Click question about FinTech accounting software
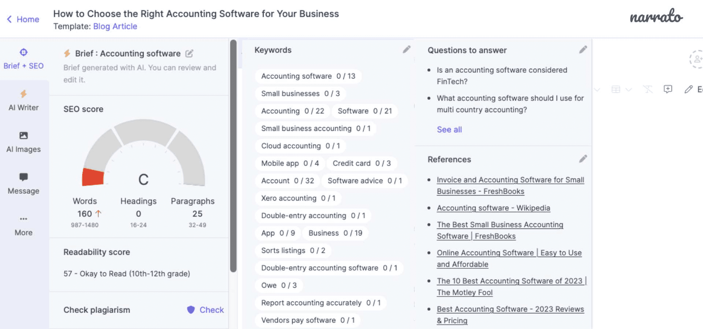The image size is (703, 329). click(x=502, y=76)
